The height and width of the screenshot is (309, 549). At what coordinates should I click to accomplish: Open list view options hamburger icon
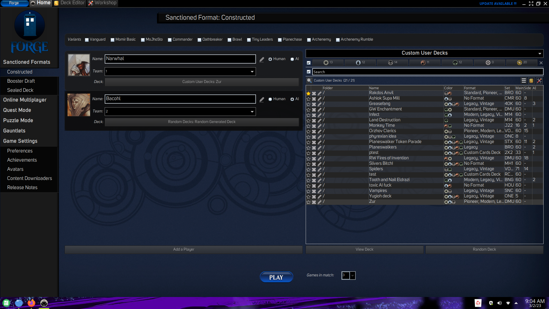point(524,81)
